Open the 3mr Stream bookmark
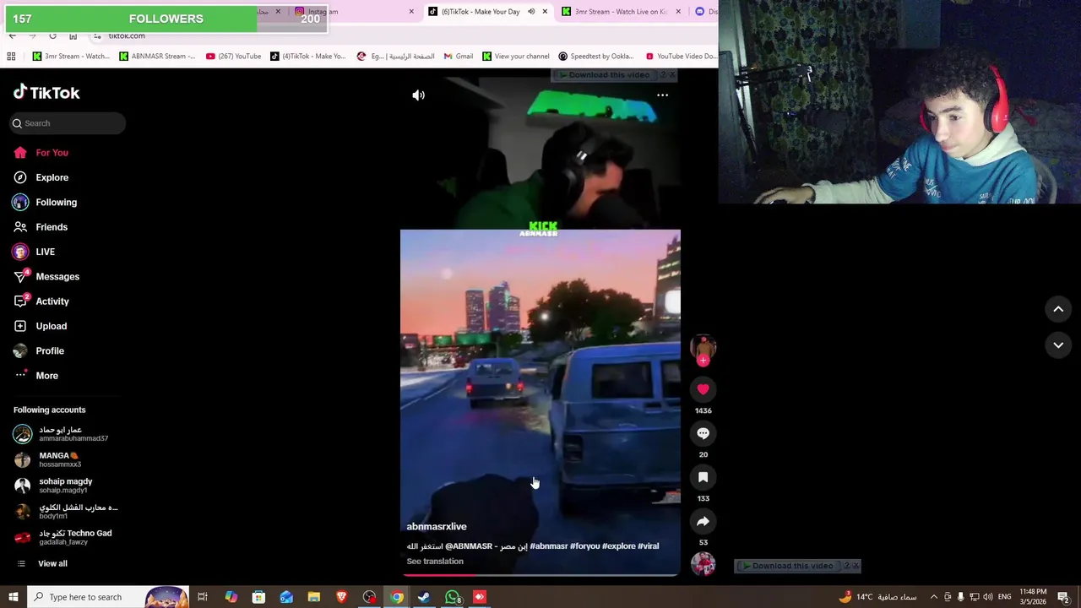The image size is (1081, 608). [71, 57]
